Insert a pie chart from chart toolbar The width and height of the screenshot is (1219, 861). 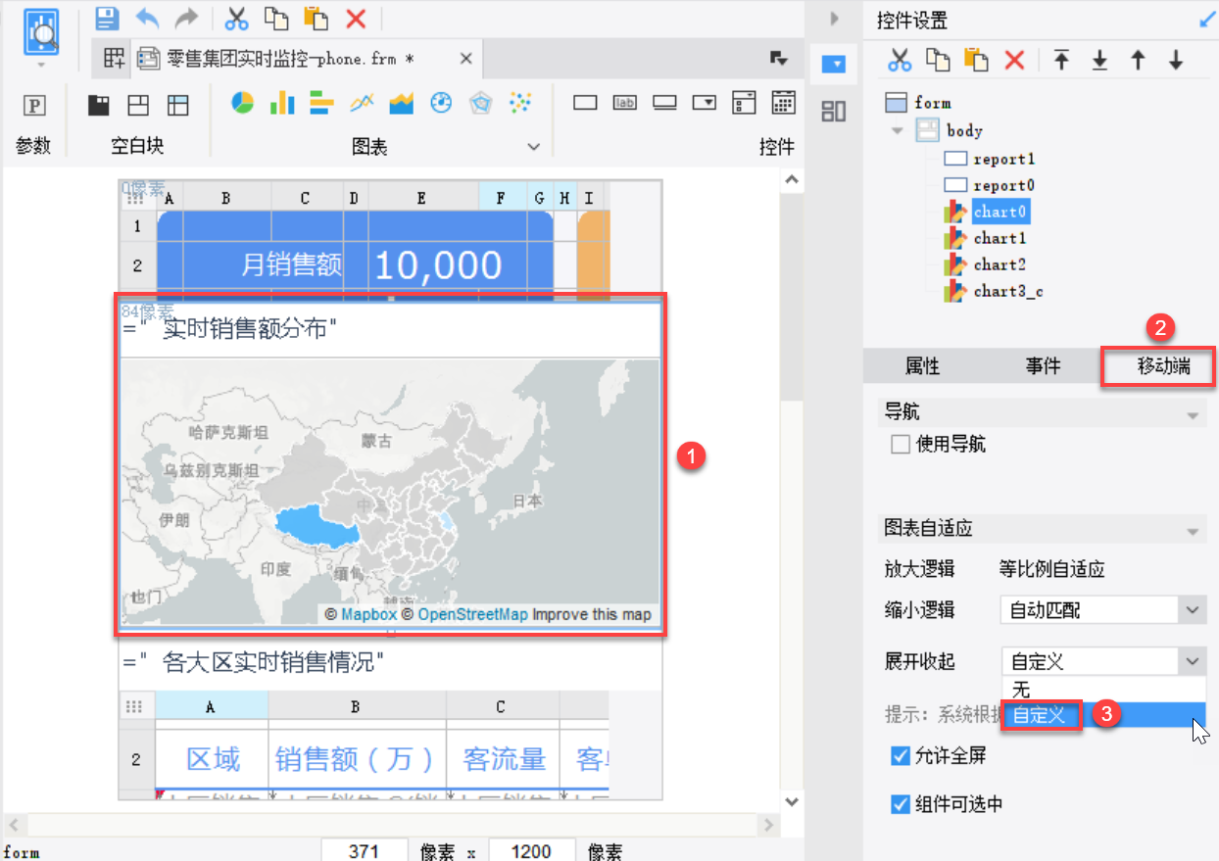click(x=242, y=103)
